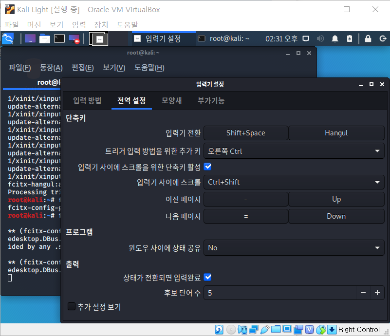Switch to '입력기 설정' taskbar window button
Screen dimensions: 390x336
(164, 38)
